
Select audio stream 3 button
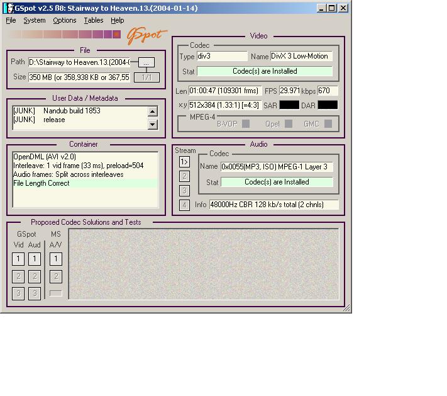[184, 190]
